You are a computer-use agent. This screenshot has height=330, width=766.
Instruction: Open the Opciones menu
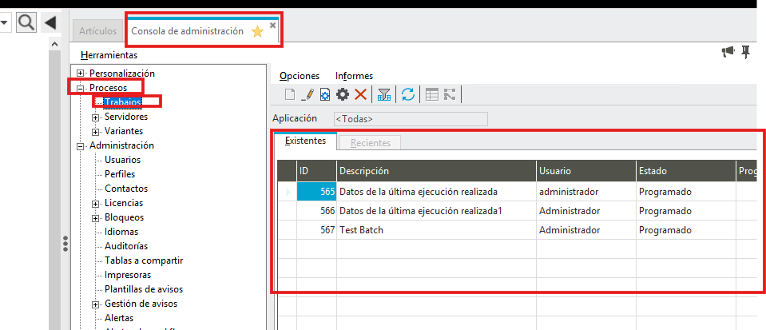tap(300, 76)
